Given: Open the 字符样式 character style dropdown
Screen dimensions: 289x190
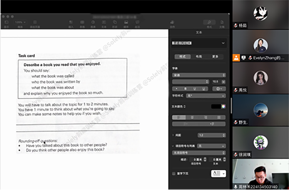Looking at the screenshot, I should pyautogui.click(x=206, y=96).
